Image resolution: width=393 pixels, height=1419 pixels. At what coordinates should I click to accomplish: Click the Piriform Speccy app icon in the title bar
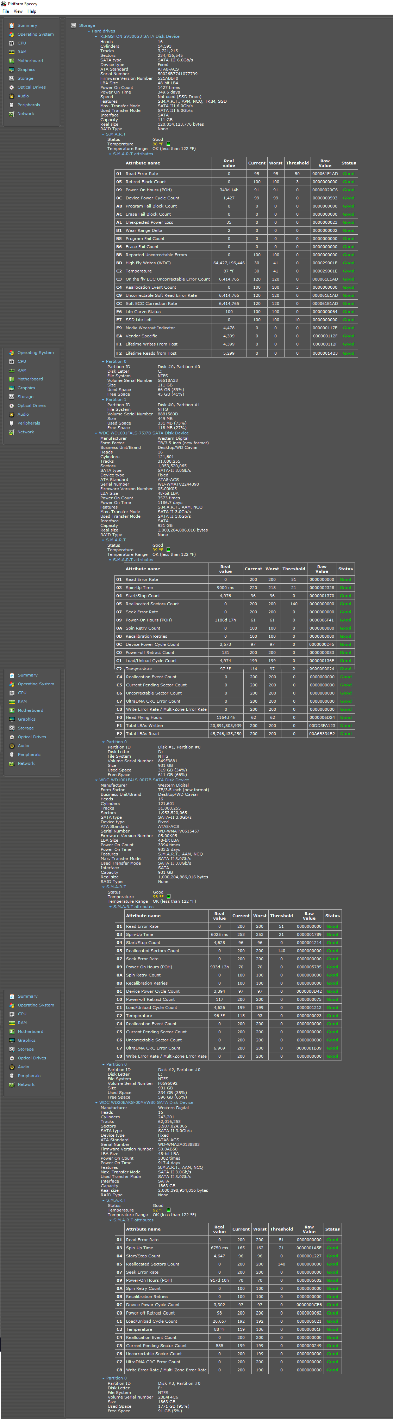pos(3,4)
